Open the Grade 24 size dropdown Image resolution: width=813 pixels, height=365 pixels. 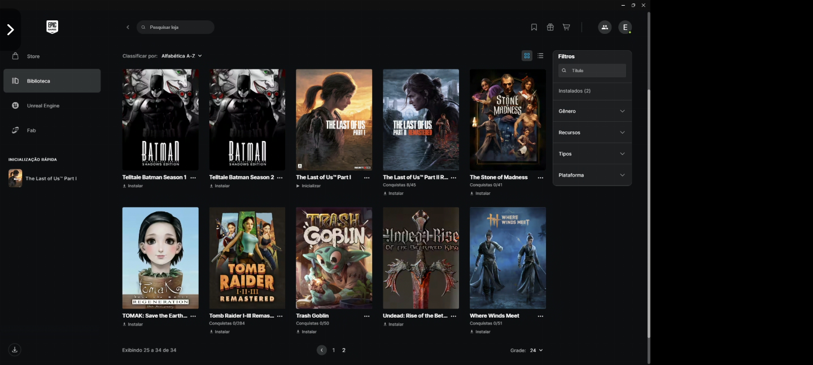tap(536, 350)
